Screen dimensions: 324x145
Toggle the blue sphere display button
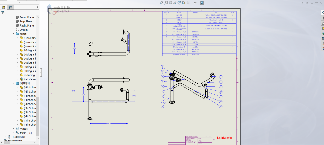(x=202, y=3)
